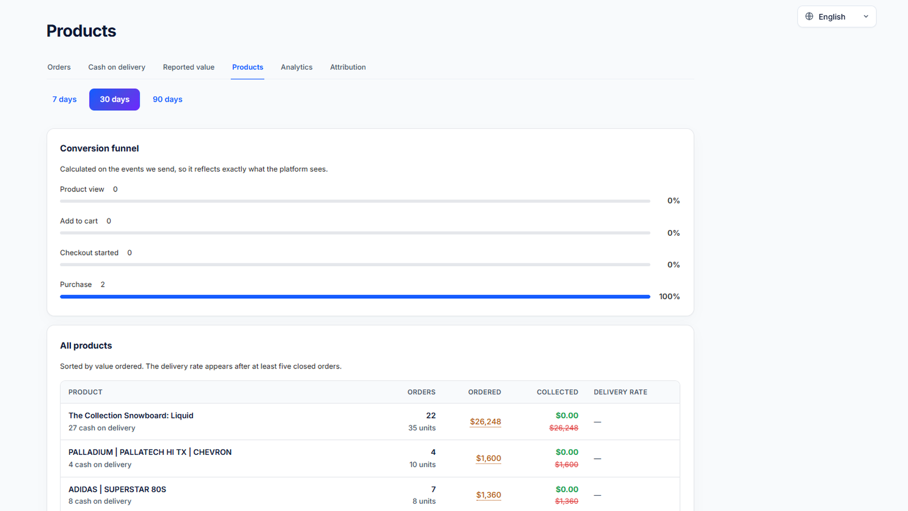Screen dimensions: 908x511
Task: Switch to the Attribution tab
Action: coord(348,67)
